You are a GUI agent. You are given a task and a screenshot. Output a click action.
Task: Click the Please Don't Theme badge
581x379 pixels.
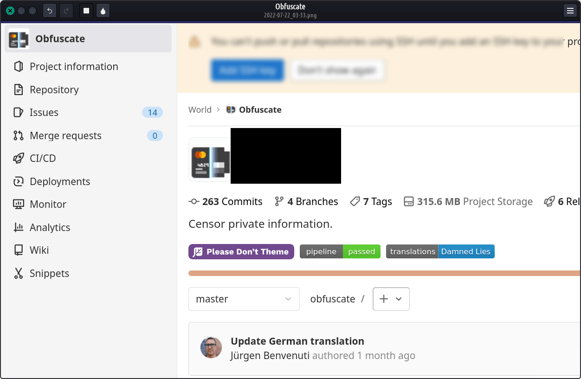pyautogui.click(x=241, y=251)
